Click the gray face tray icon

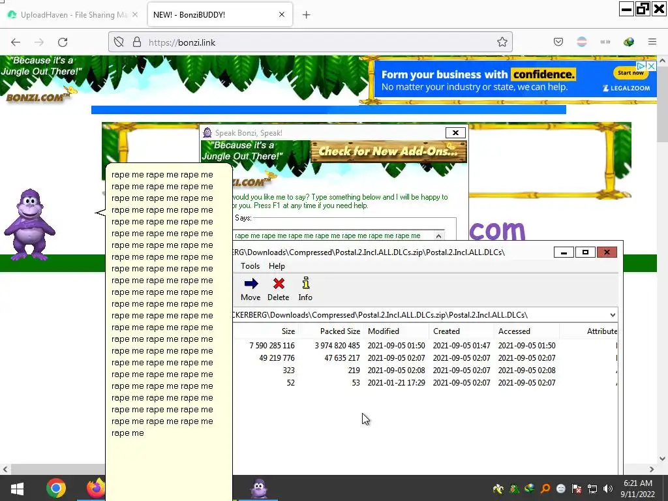click(561, 489)
